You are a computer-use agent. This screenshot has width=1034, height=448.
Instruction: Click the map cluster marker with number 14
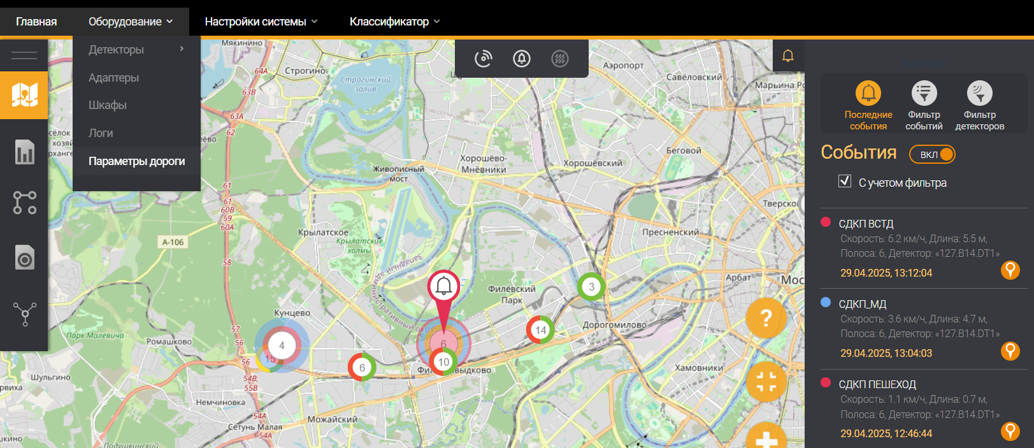click(x=540, y=329)
